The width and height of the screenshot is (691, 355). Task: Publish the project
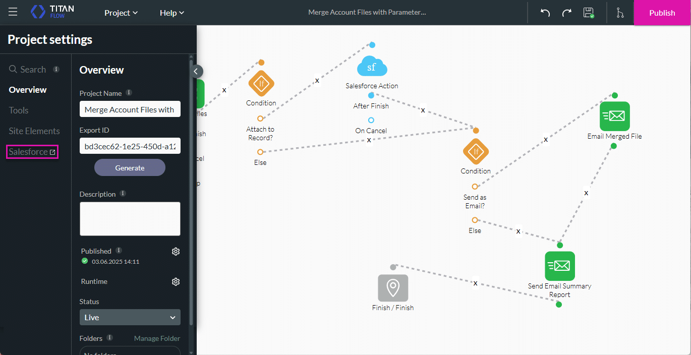662,13
